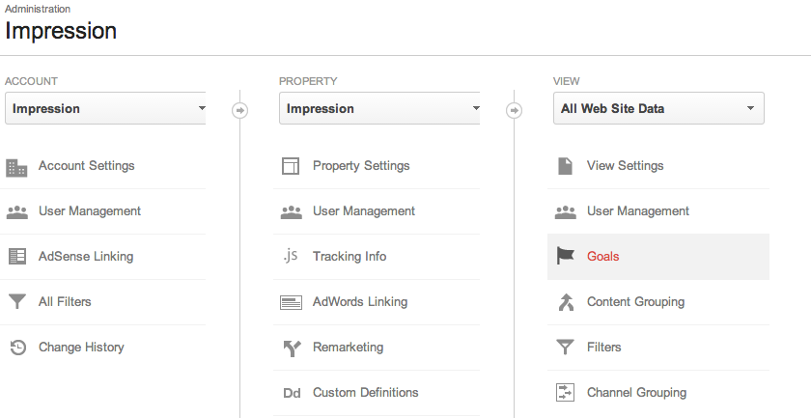Image resolution: width=811 pixels, height=418 pixels.
Task: Click the Dd Custom Definitions icon
Action: [291, 393]
